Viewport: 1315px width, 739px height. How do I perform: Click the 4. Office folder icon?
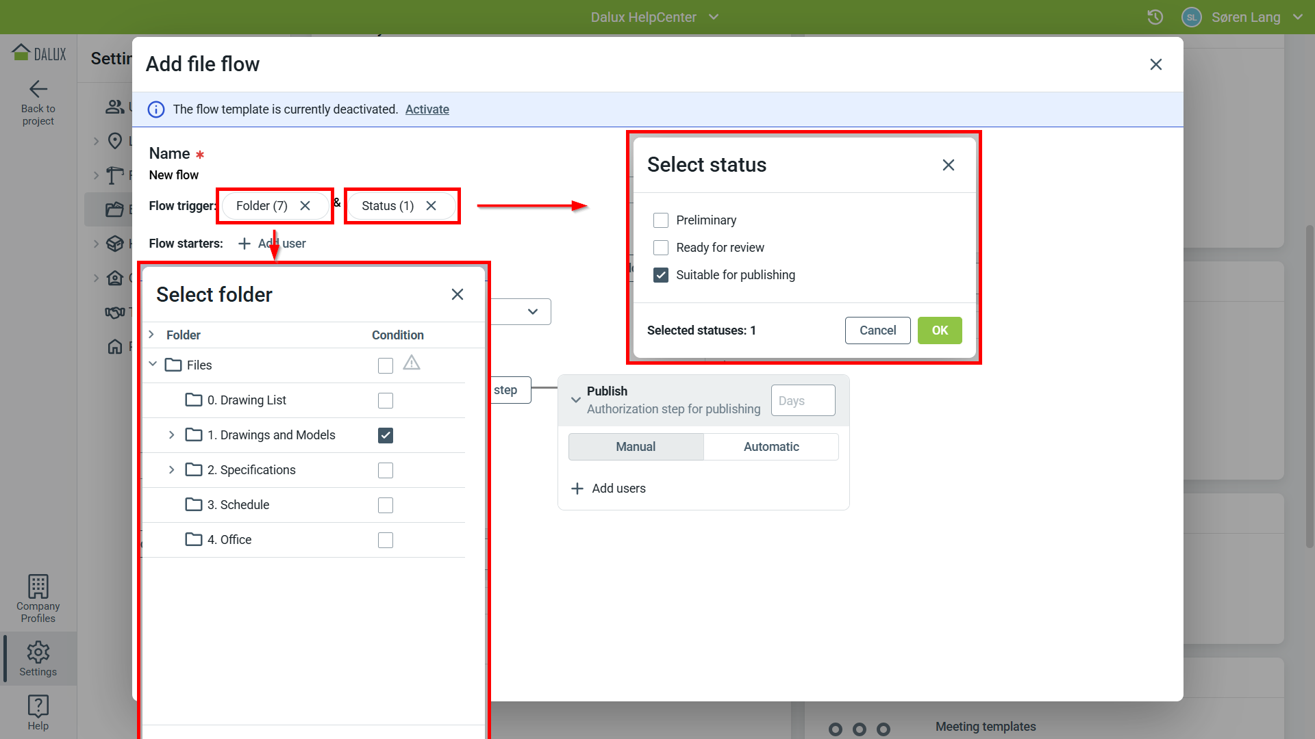point(194,539)
